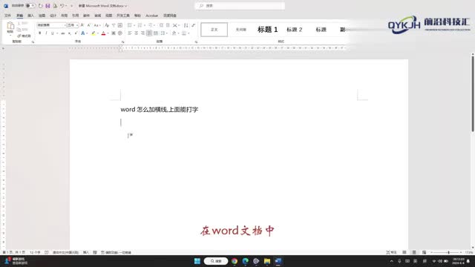This screenshot has width=475, height=267.
Task: Click the Enclose Characters icon
Action: [120, 33]
